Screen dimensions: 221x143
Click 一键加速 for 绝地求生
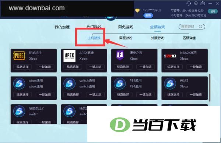pyautogui.click(x=45, y=67)
